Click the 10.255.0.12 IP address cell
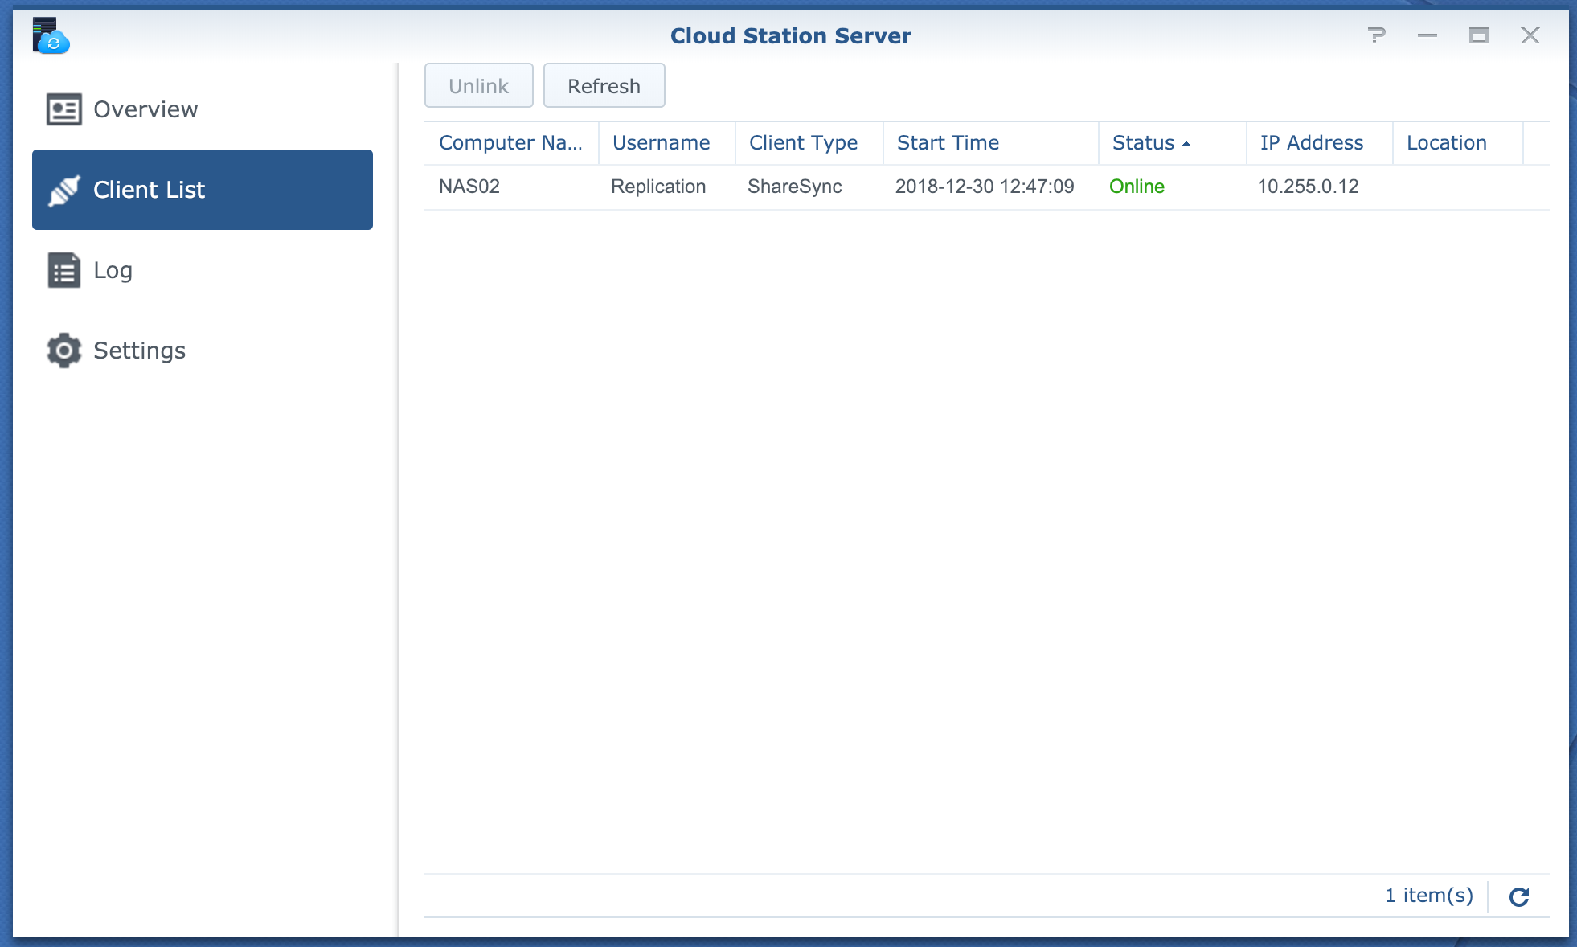The height and width of the screenshot is (947, 1577). pos(1308,187)
